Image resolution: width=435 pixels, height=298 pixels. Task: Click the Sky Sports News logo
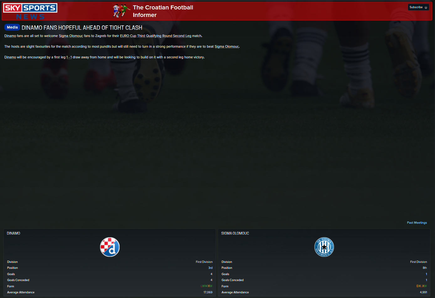click(x=30, y=11)
